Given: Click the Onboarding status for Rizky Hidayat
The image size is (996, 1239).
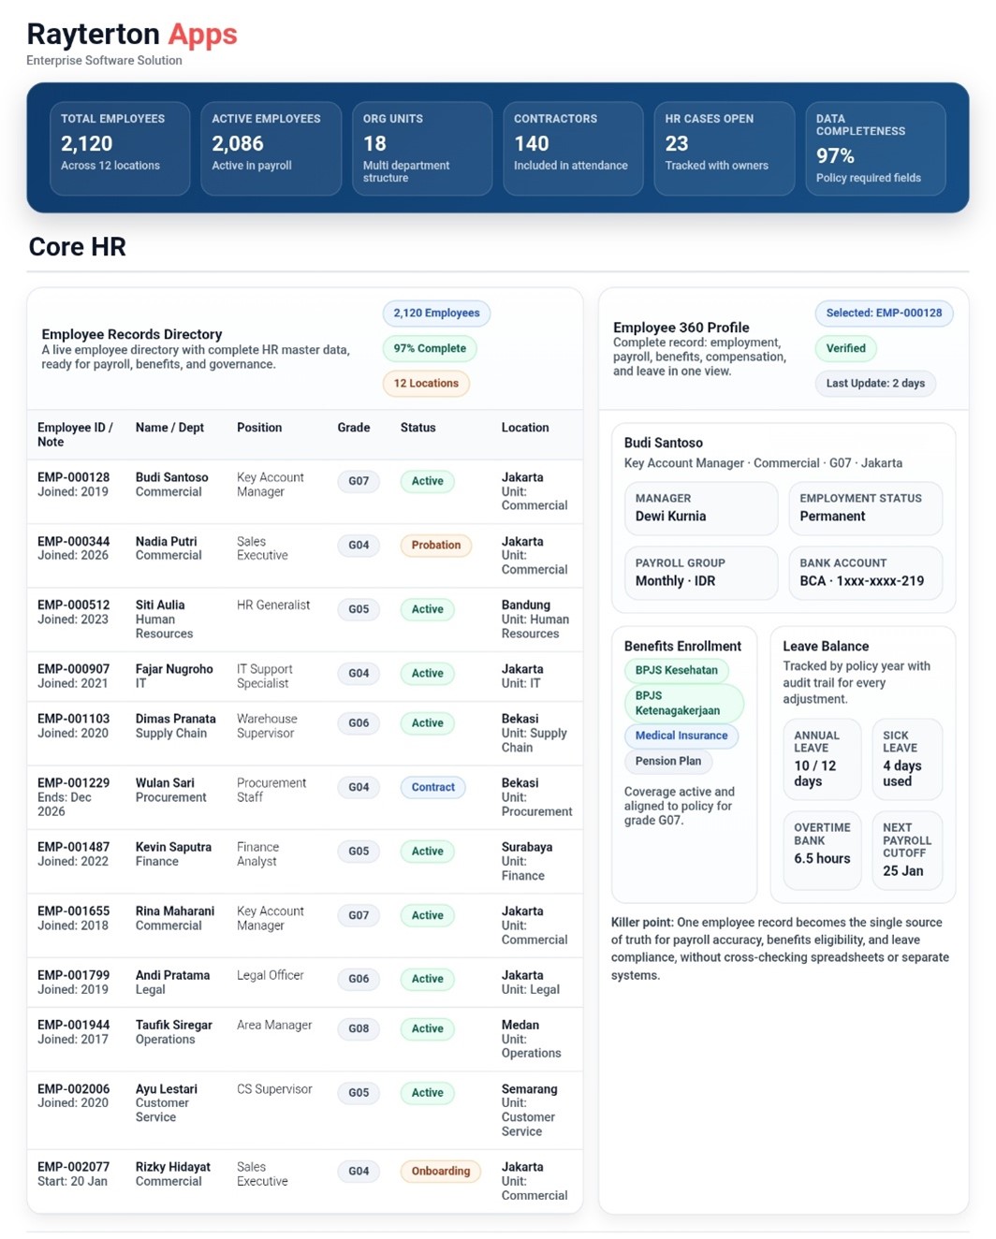Looking at the screenshot, I should coord(440,1172).
